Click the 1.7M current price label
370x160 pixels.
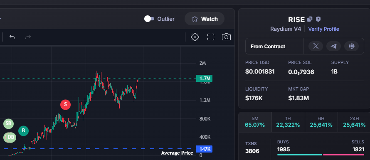204,79
